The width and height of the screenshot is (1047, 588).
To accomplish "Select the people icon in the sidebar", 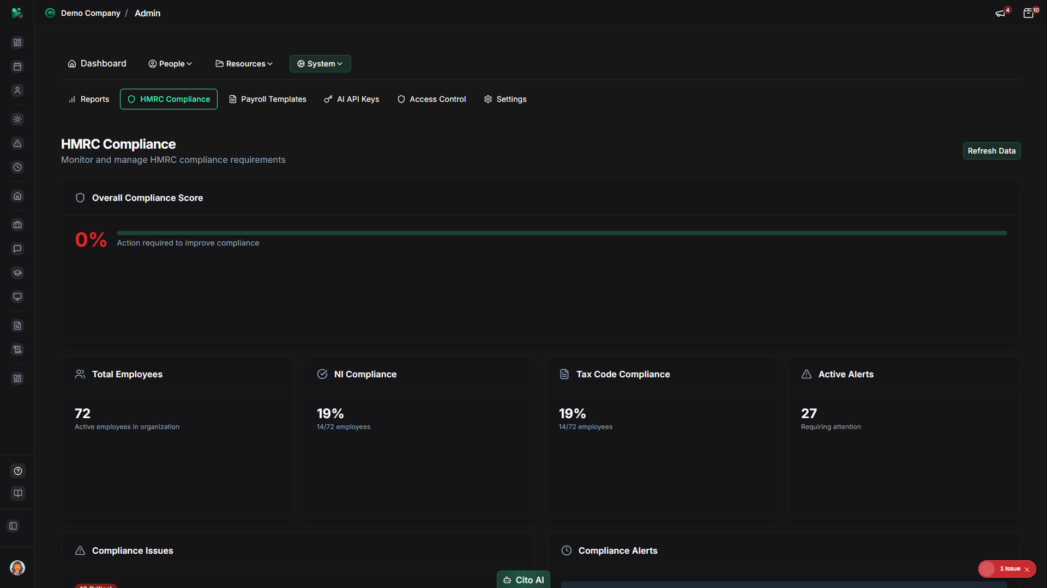I will (x=17, y=90).
